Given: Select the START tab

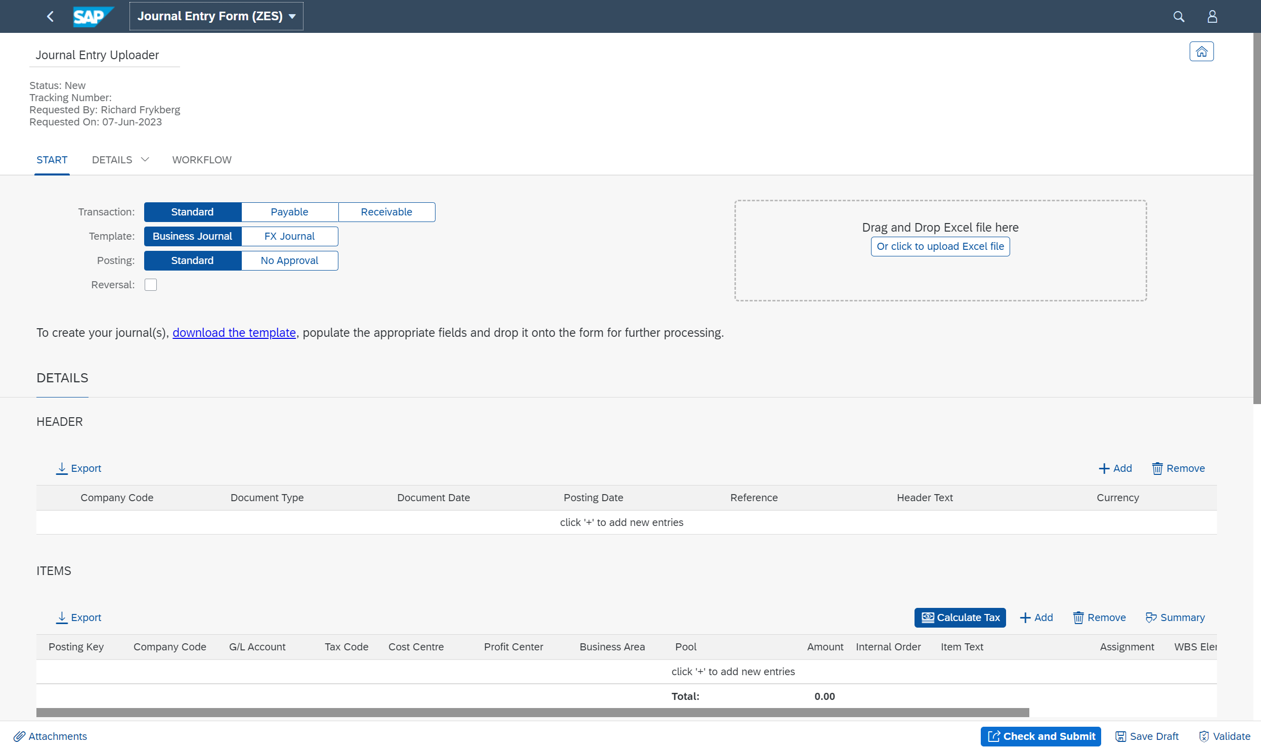Looking at the screenshot, I should tap(52, 159).
